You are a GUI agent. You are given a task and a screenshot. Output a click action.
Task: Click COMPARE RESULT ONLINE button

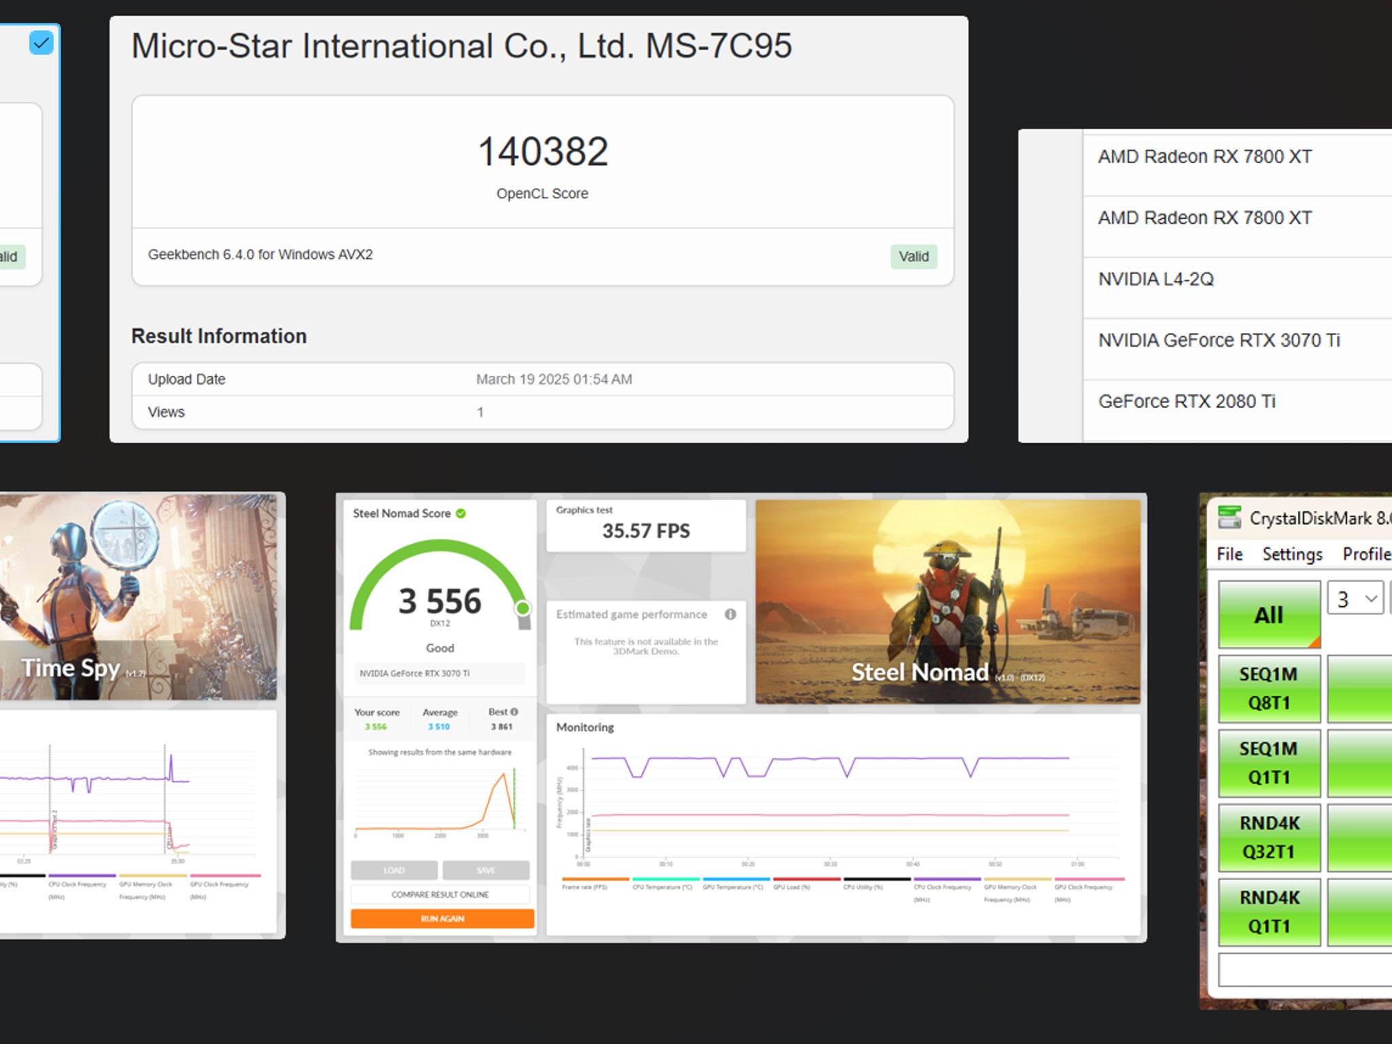[x=440, y=894]
